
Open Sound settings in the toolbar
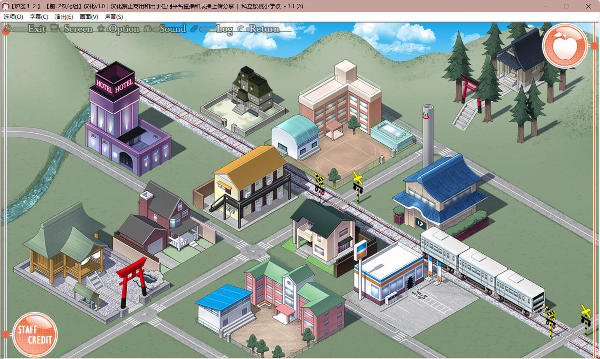[x=172, y=29]
